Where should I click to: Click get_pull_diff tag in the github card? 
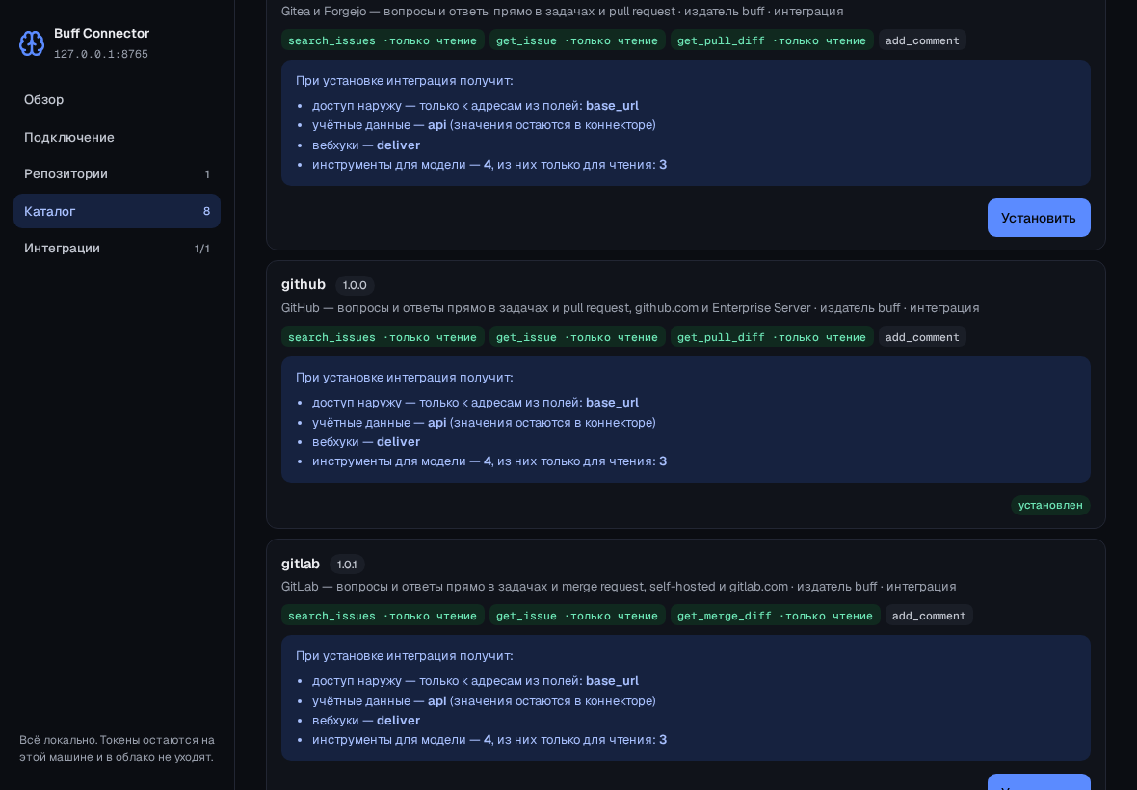tap(771, 337)
